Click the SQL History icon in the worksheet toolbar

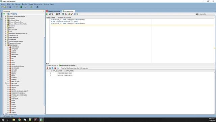(x=75, y=14)
